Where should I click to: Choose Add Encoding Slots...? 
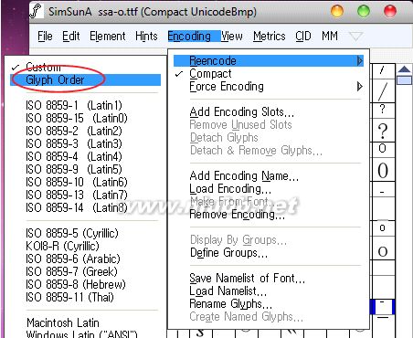pyautogui.click(x=242, y=112)
